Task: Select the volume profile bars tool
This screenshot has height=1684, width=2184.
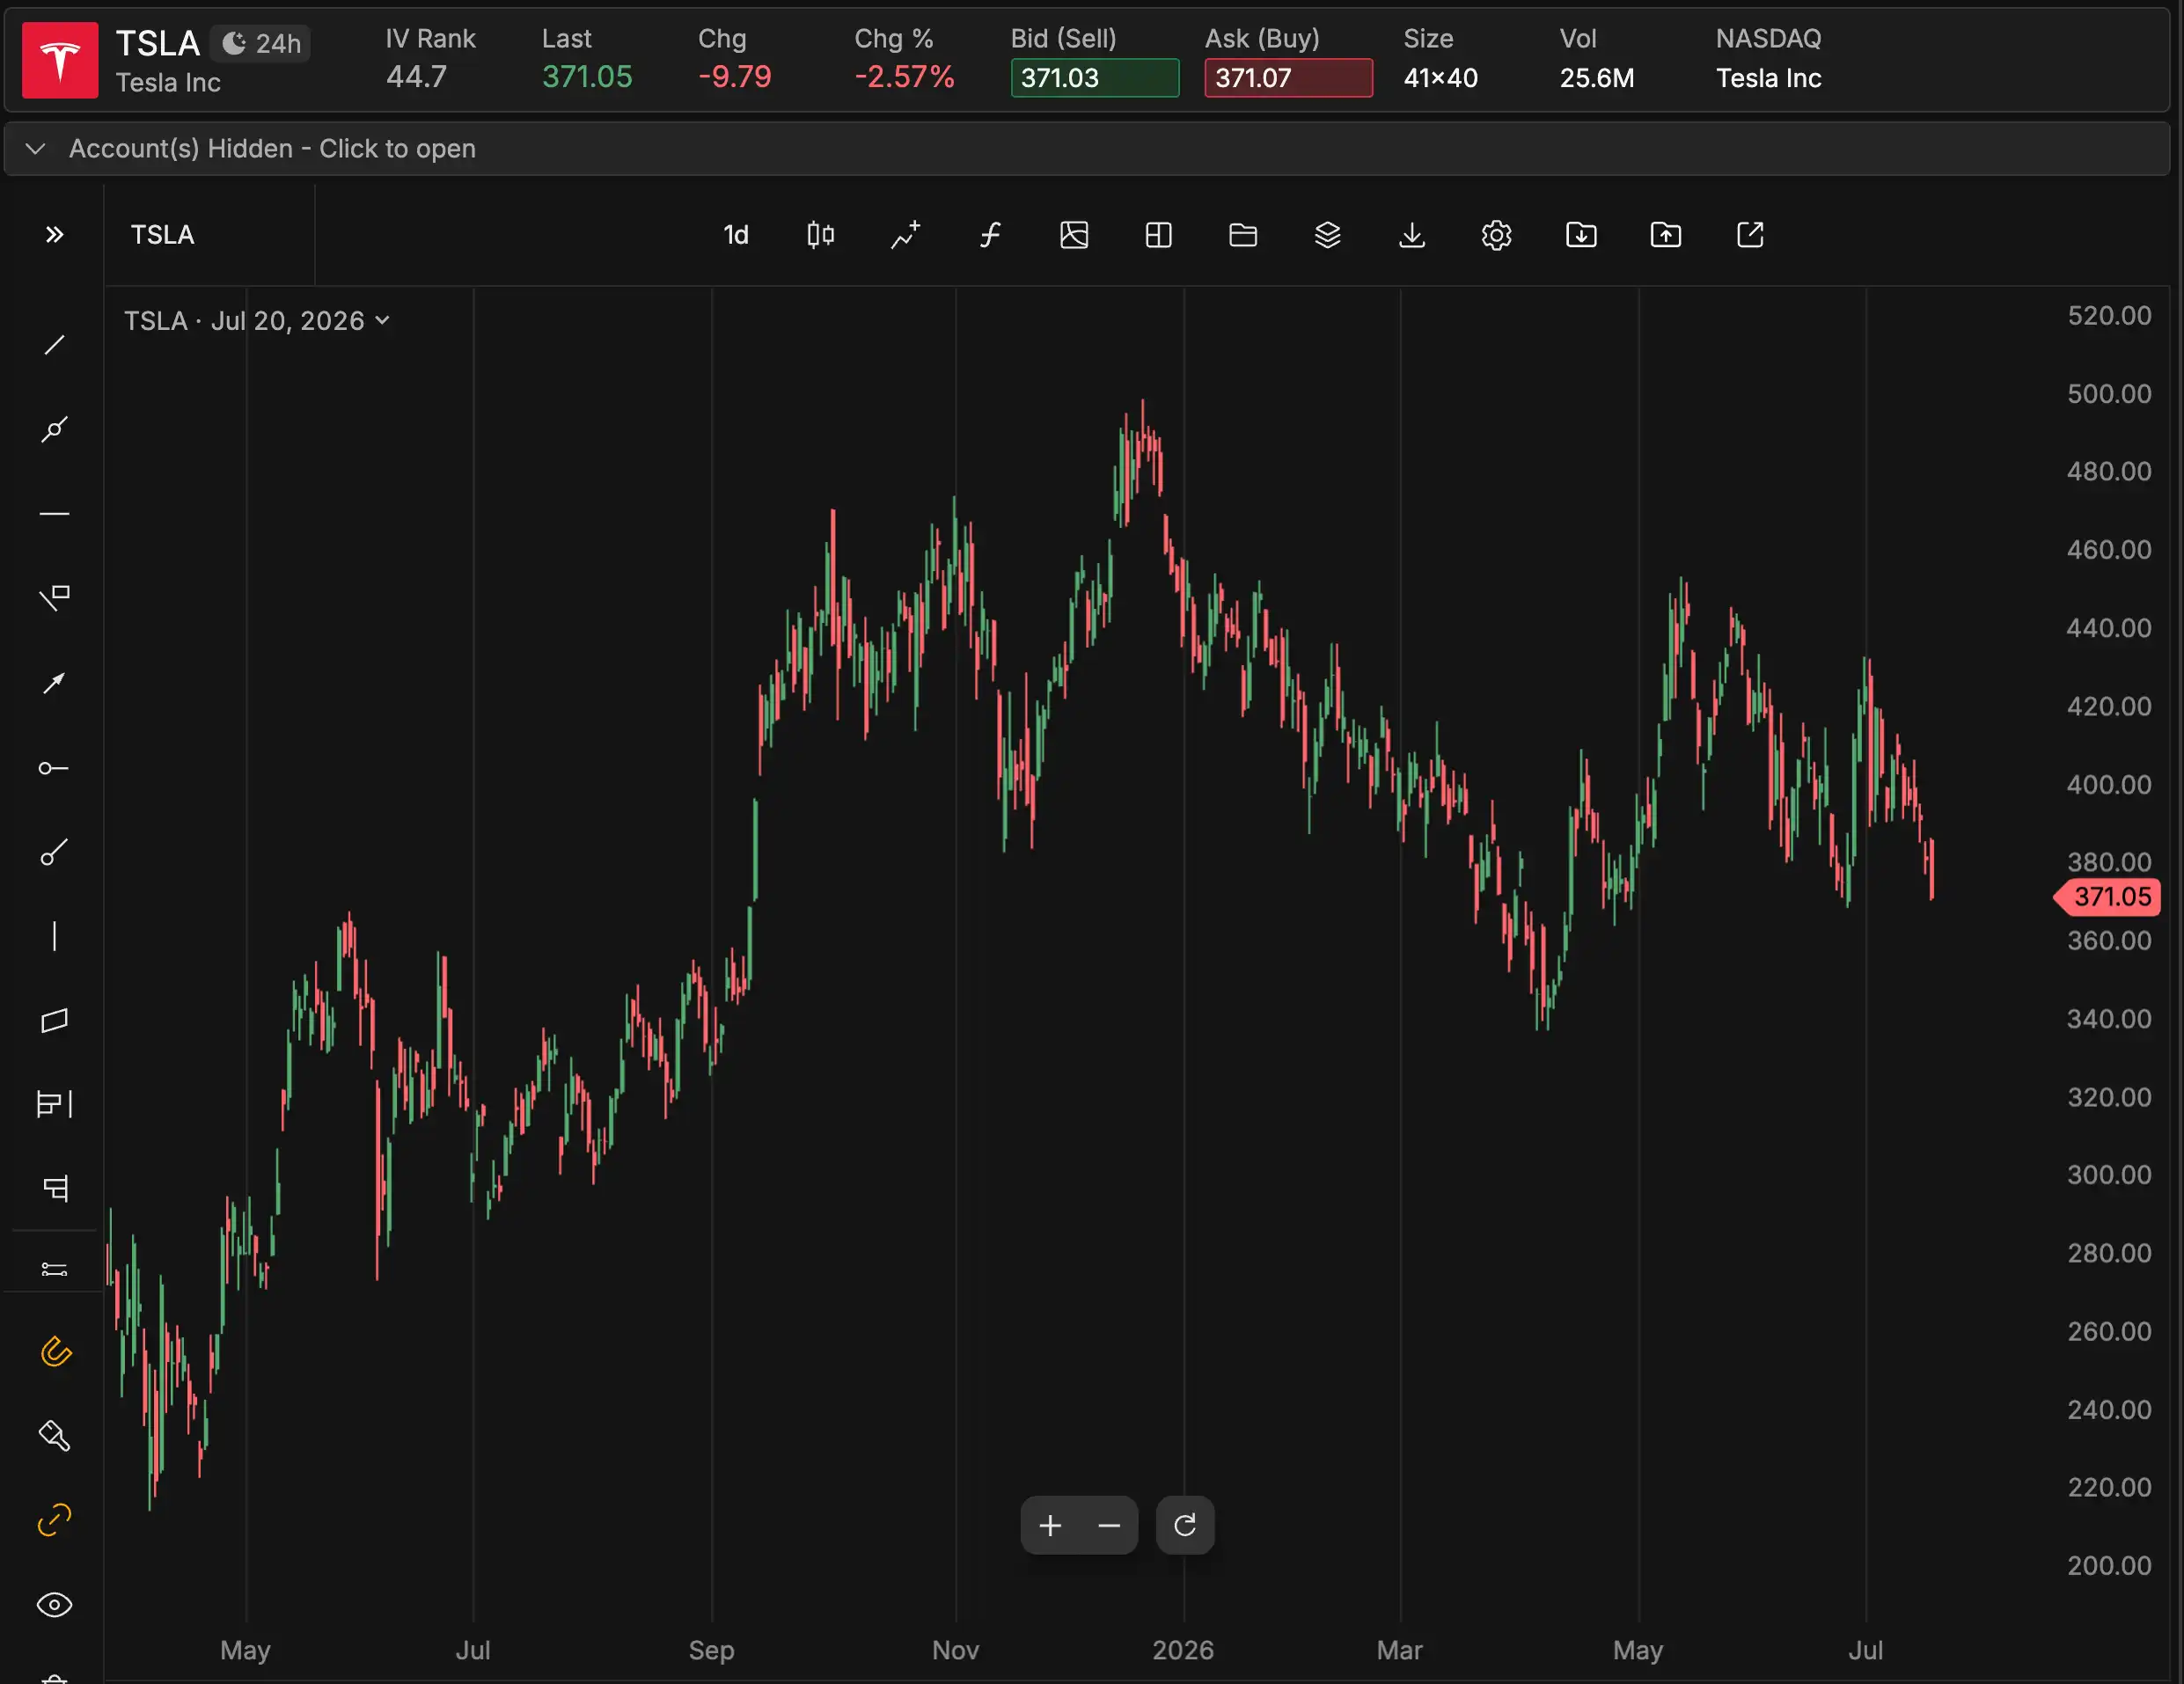Action: [54, 1104]
